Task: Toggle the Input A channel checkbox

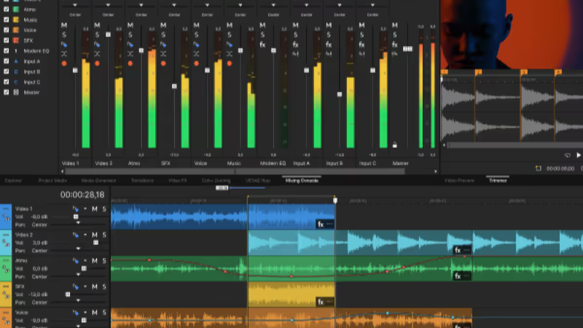Action: point(7,61)
